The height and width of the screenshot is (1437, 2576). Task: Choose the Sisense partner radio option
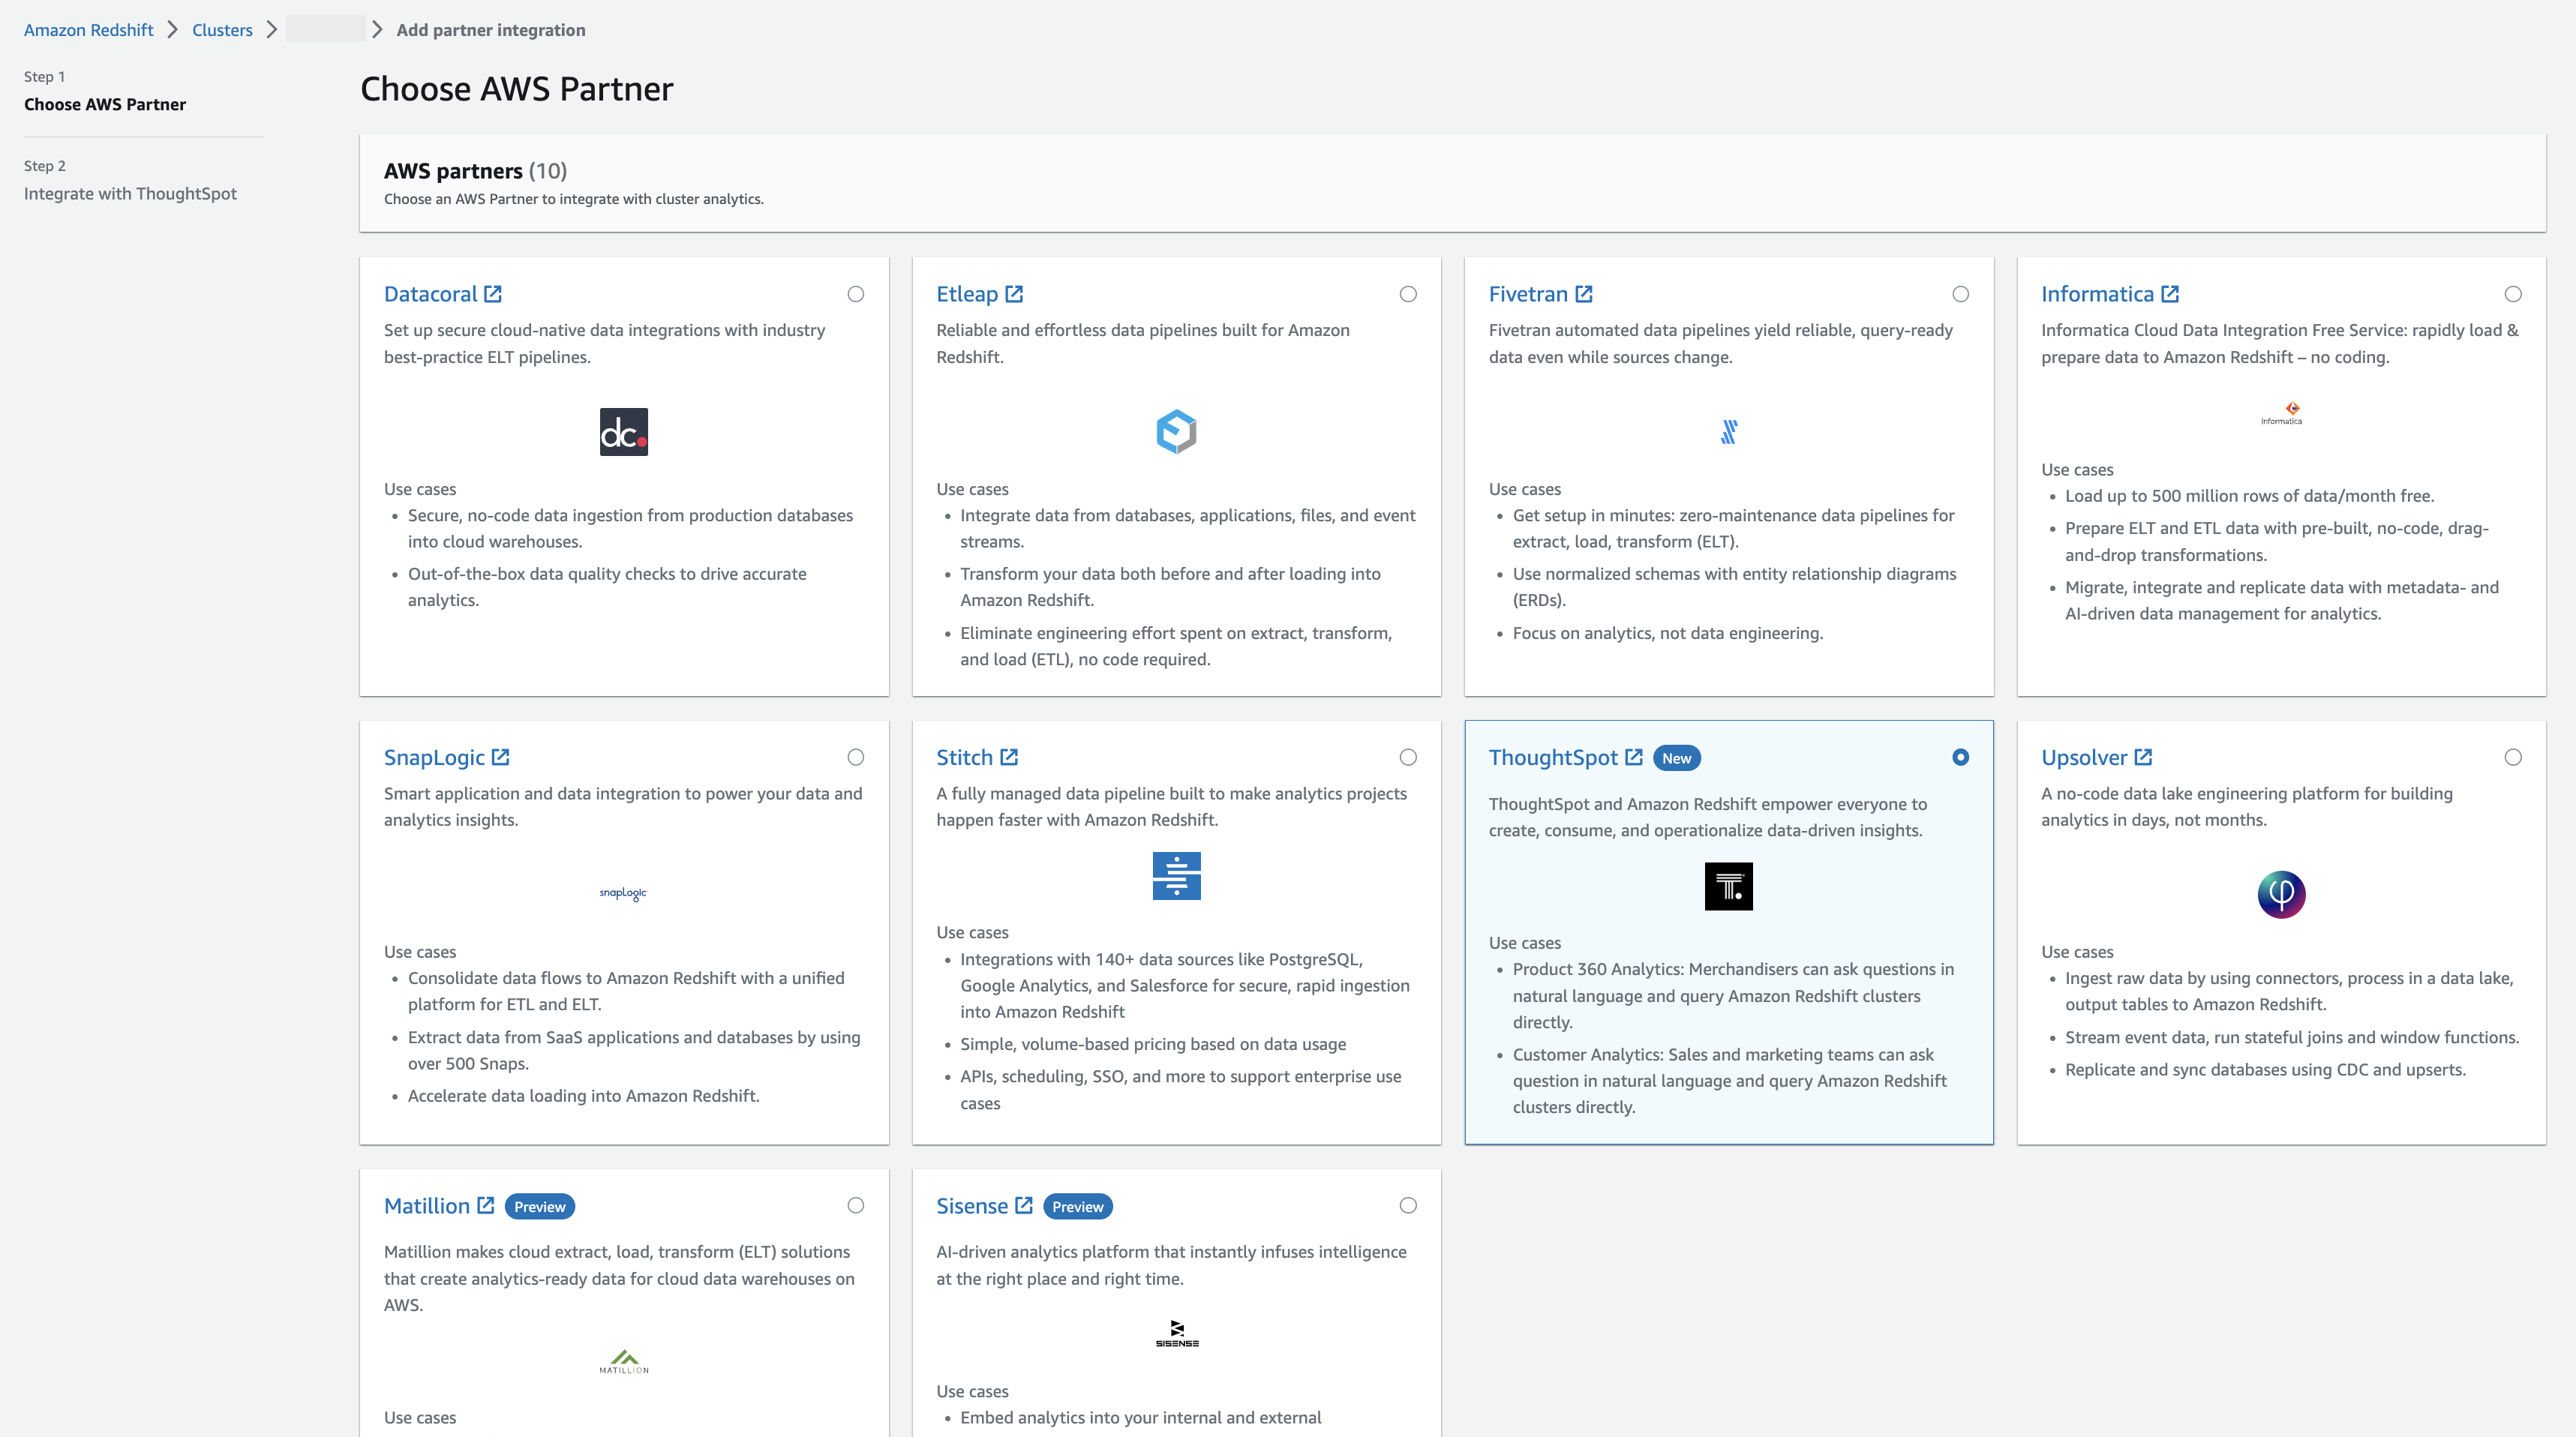[1408, 1205]
